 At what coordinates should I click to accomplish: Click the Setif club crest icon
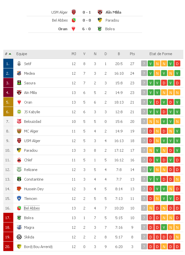[x=19, y=64]
